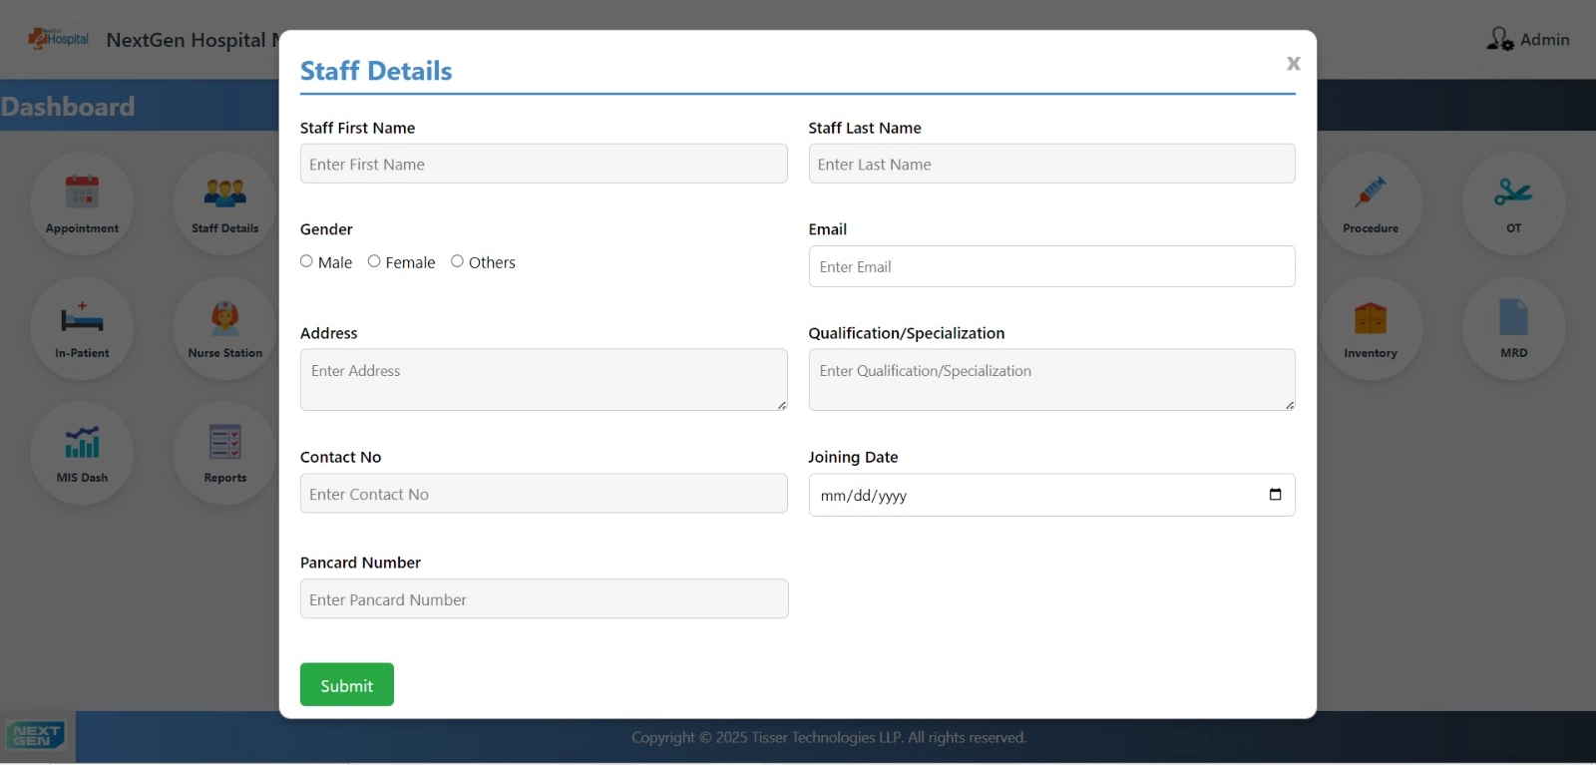Click the Pancard Number label

point(360,563)
